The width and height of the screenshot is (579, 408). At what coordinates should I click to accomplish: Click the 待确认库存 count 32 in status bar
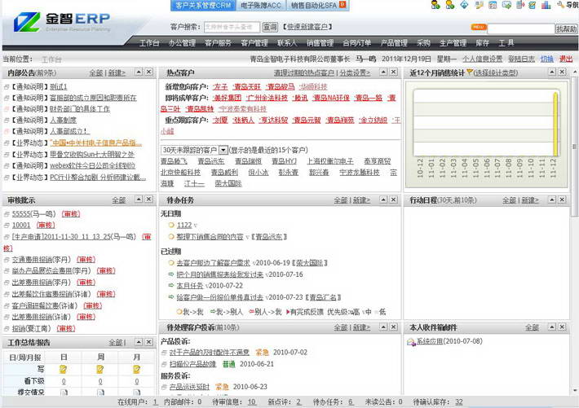click(x=458, y=402)
